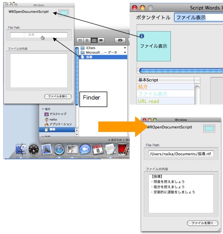This screenshot has width=223, height=234.
Task: Switch Finder to Cover Flow view
Action: [x=101, y=40]
